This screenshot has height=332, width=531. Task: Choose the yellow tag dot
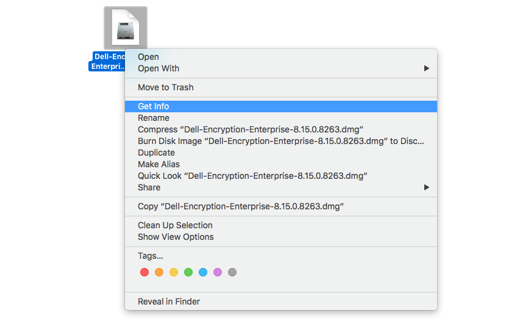[x=174, y=272]
